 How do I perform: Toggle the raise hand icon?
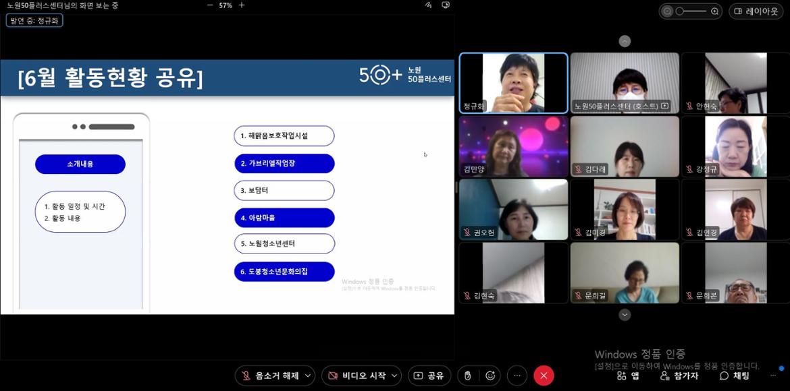(467, 375)
